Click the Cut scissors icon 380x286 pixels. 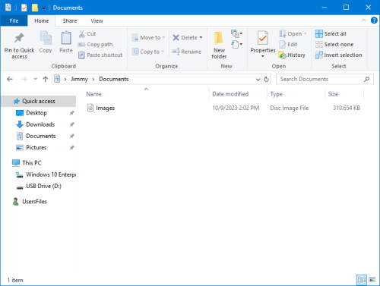pos(81,34)
